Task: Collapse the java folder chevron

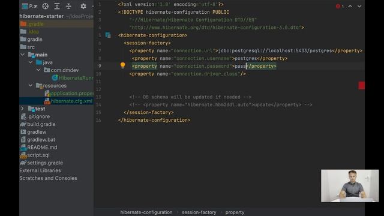Action: (31, 62)
